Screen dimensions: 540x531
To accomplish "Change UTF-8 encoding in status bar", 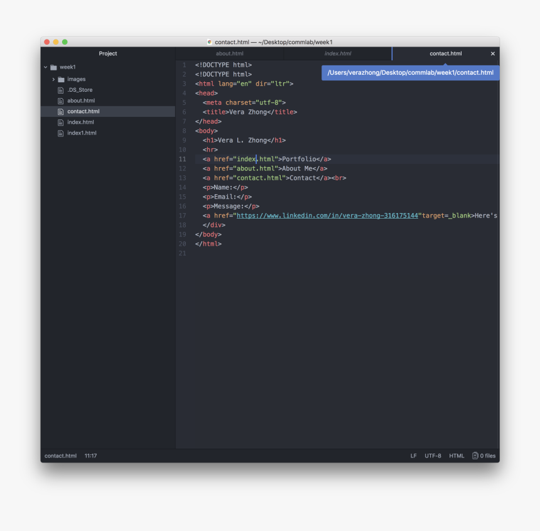I will pos(433,456).
